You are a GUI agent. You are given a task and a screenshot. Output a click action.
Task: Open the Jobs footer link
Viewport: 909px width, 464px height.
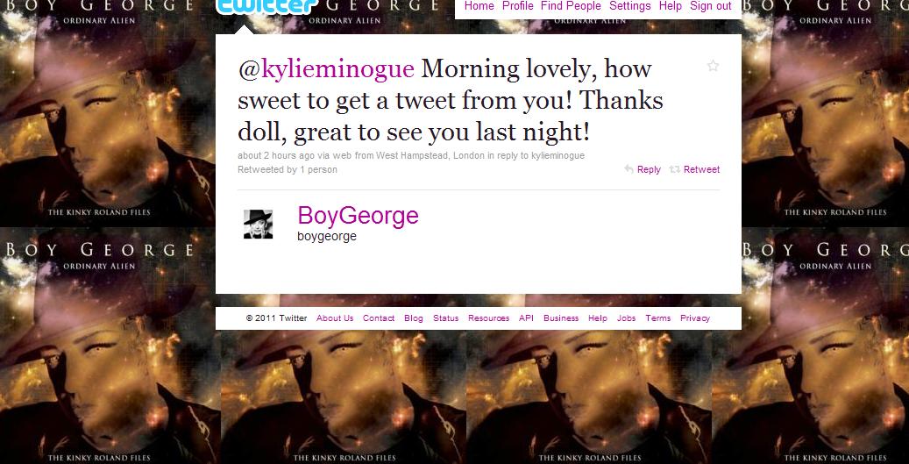click(x=626, y=318)
